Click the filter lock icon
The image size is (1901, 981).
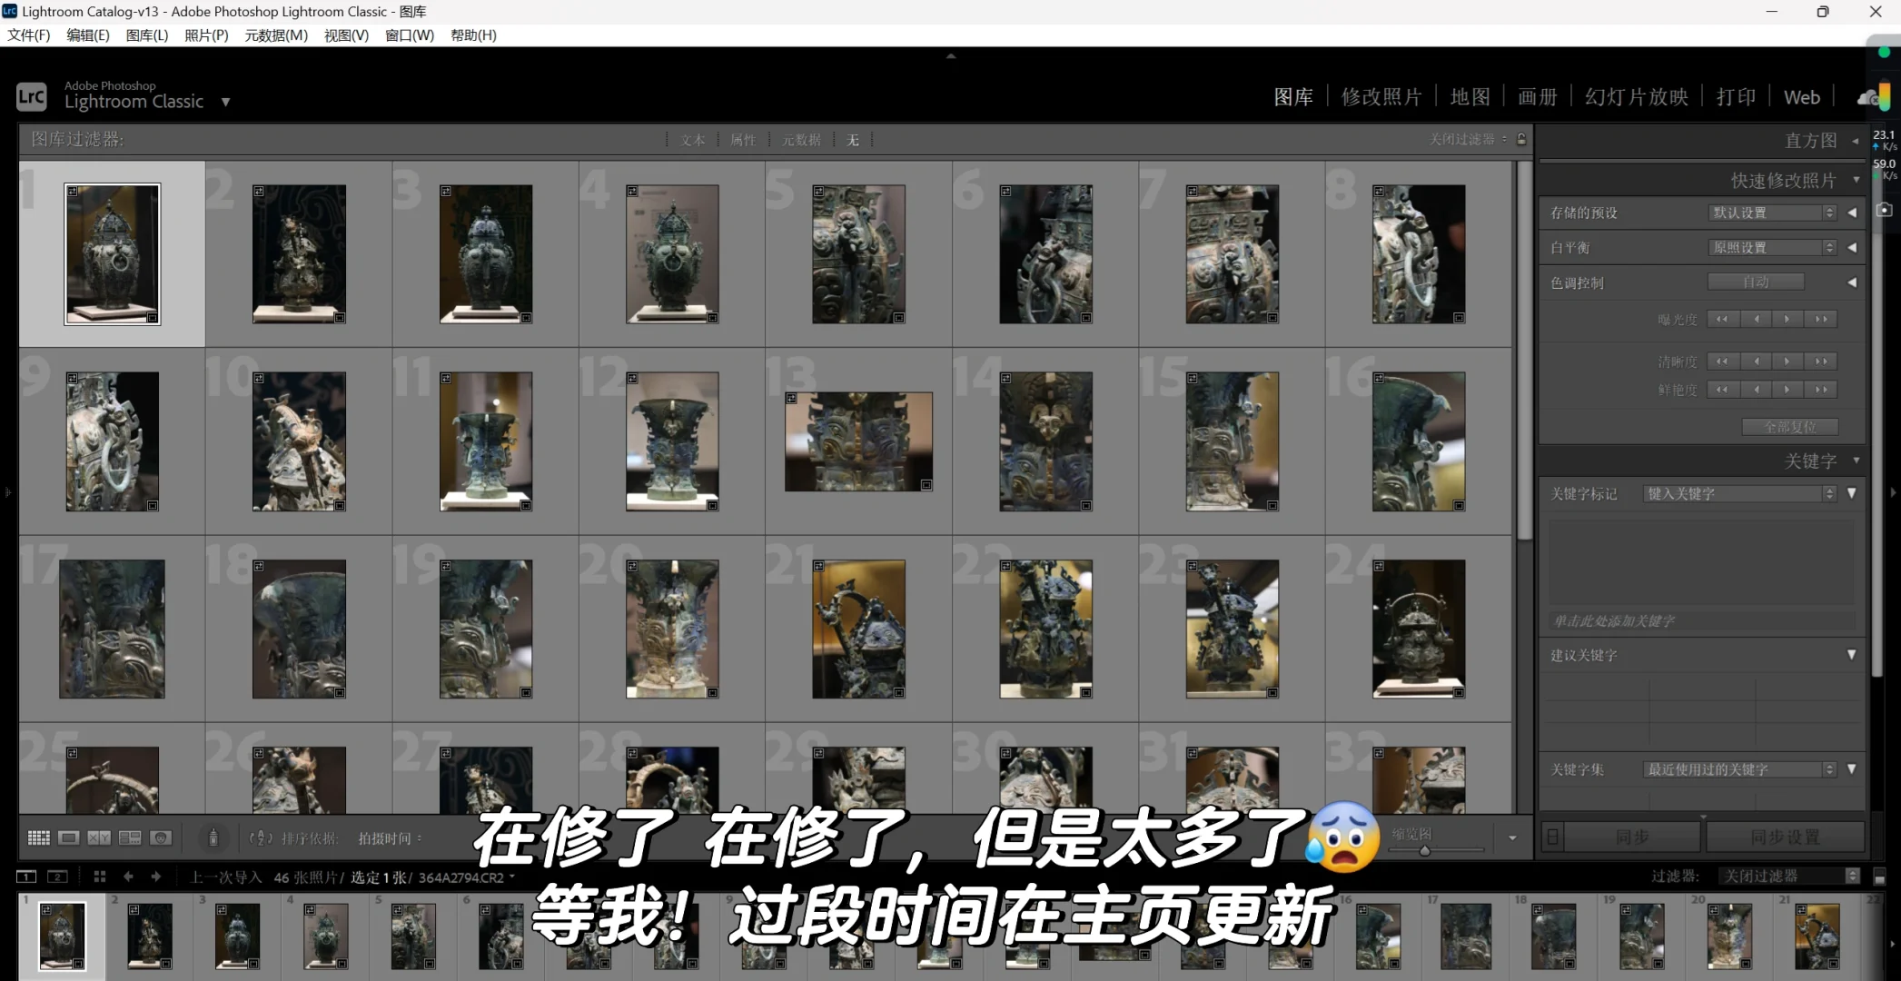pyautogui.click(x=1521, y=139)
